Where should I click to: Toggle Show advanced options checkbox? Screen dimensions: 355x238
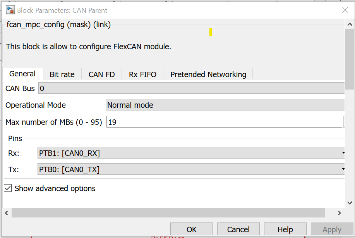8,188
